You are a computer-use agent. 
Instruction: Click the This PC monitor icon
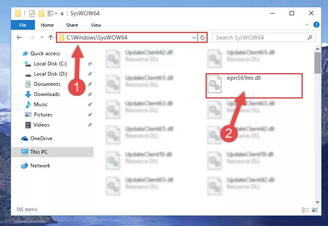(25, 152)
